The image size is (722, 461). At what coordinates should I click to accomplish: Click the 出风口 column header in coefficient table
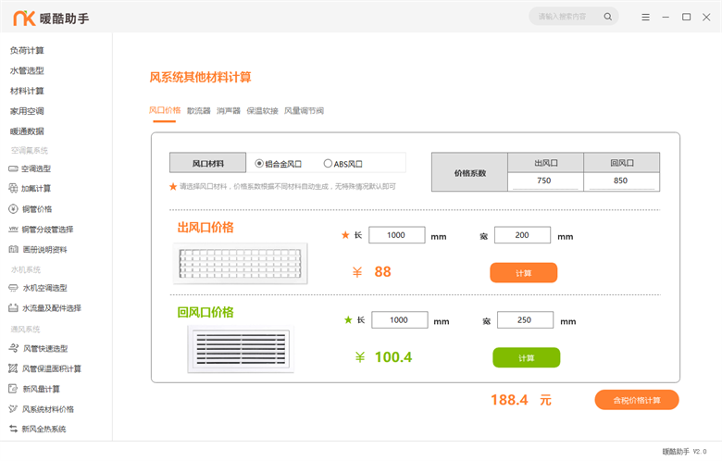(x=545, y=163)
